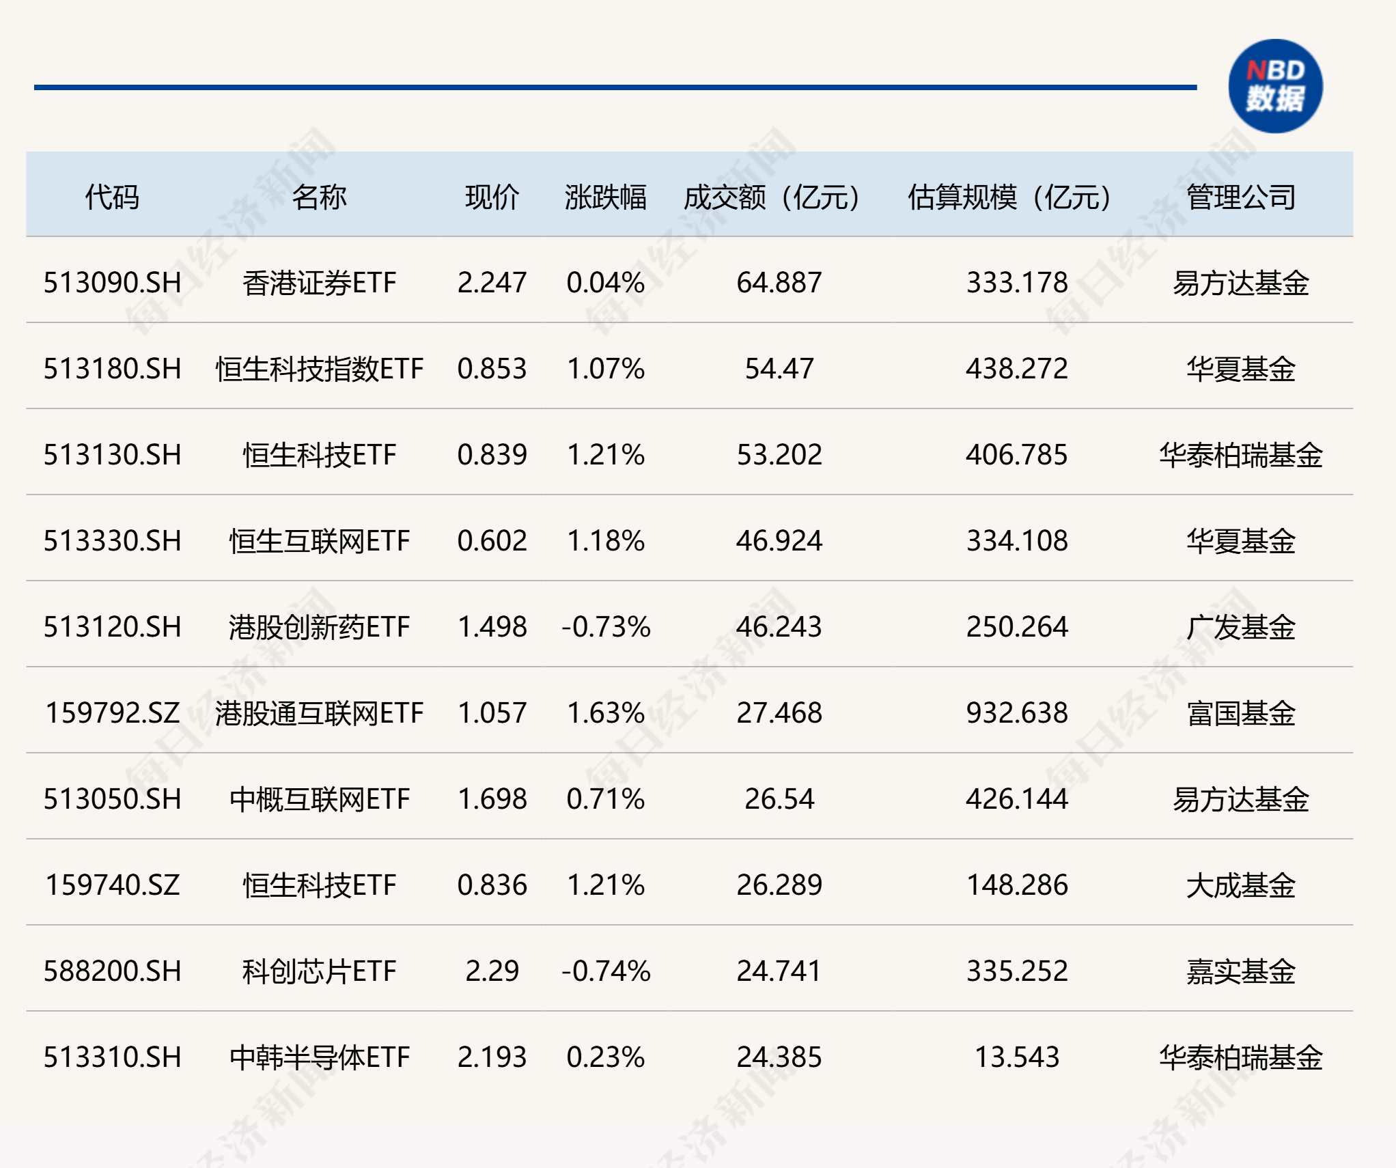Click change value 0.04%

click(605, 283)
